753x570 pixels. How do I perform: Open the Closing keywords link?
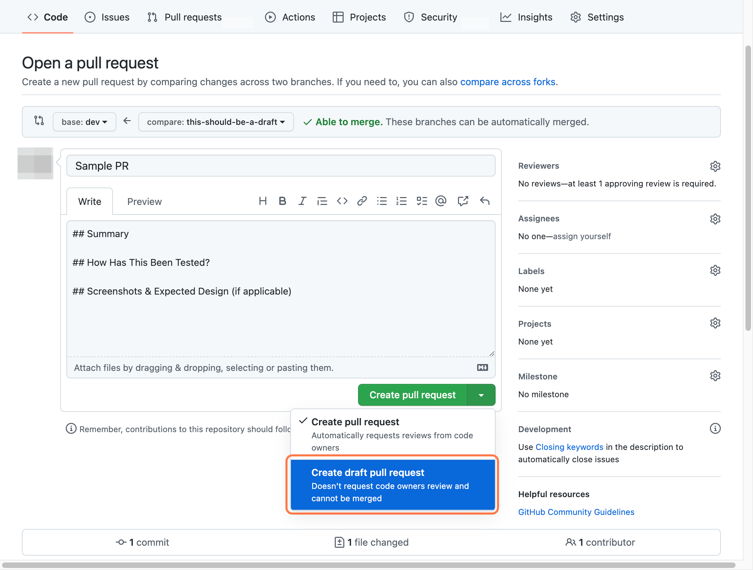569,447
